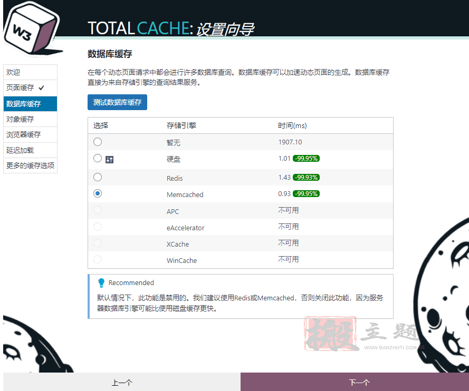Switch to the 对象缓存 step
Screen dimensions: 469x391
(30, 119)
